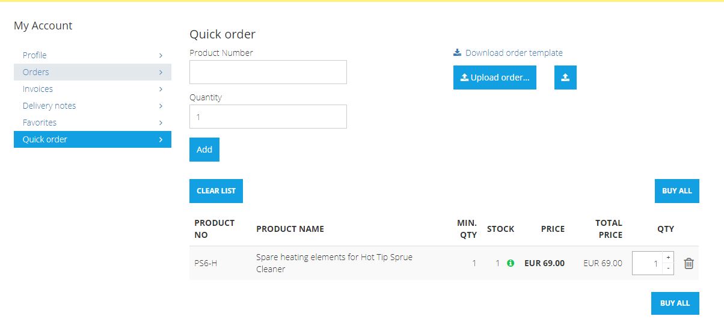Click the upload icon-only button
This screenshot has width=724, height=325.
565,77
